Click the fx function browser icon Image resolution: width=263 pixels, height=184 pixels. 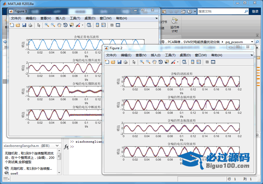click(67, 147)
